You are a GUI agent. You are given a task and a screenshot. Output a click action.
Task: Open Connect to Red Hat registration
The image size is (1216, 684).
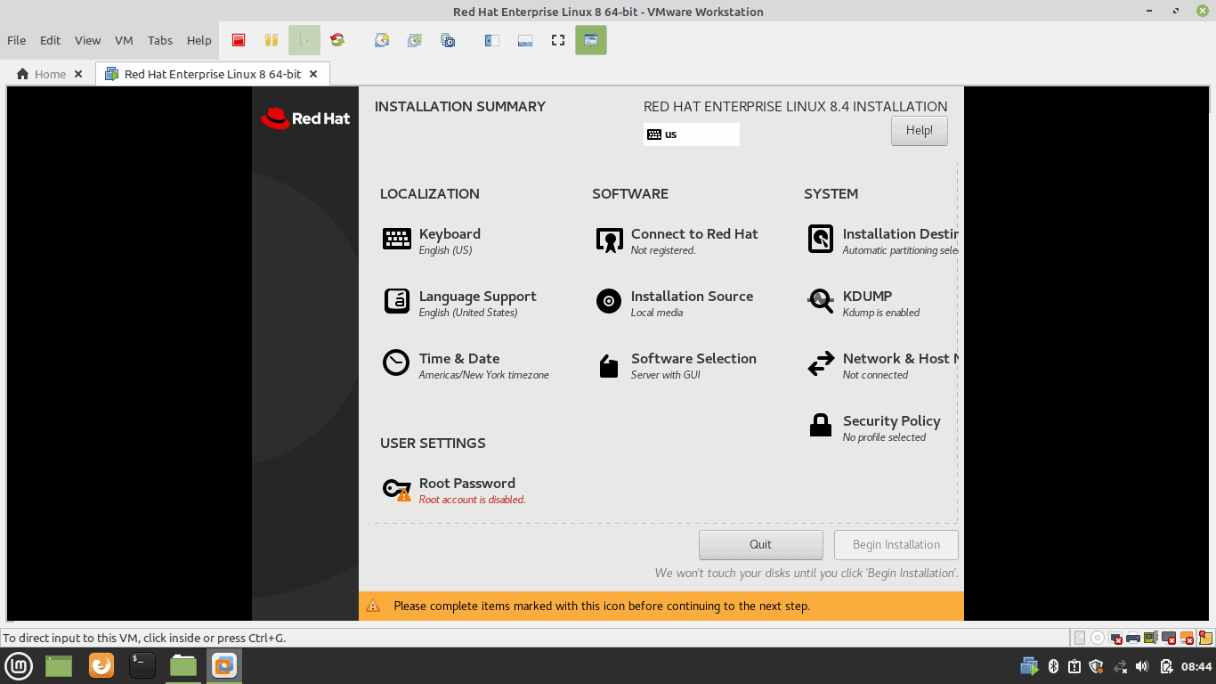(x=677, y=240)
